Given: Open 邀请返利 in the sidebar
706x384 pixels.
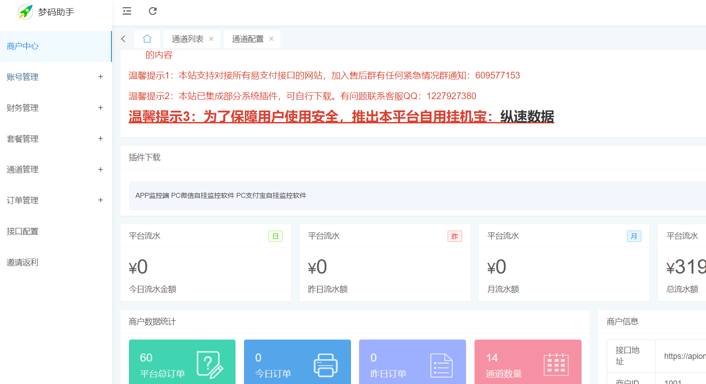Looking at the screenshot, I should pyautogui.click(x=22, y=262).
